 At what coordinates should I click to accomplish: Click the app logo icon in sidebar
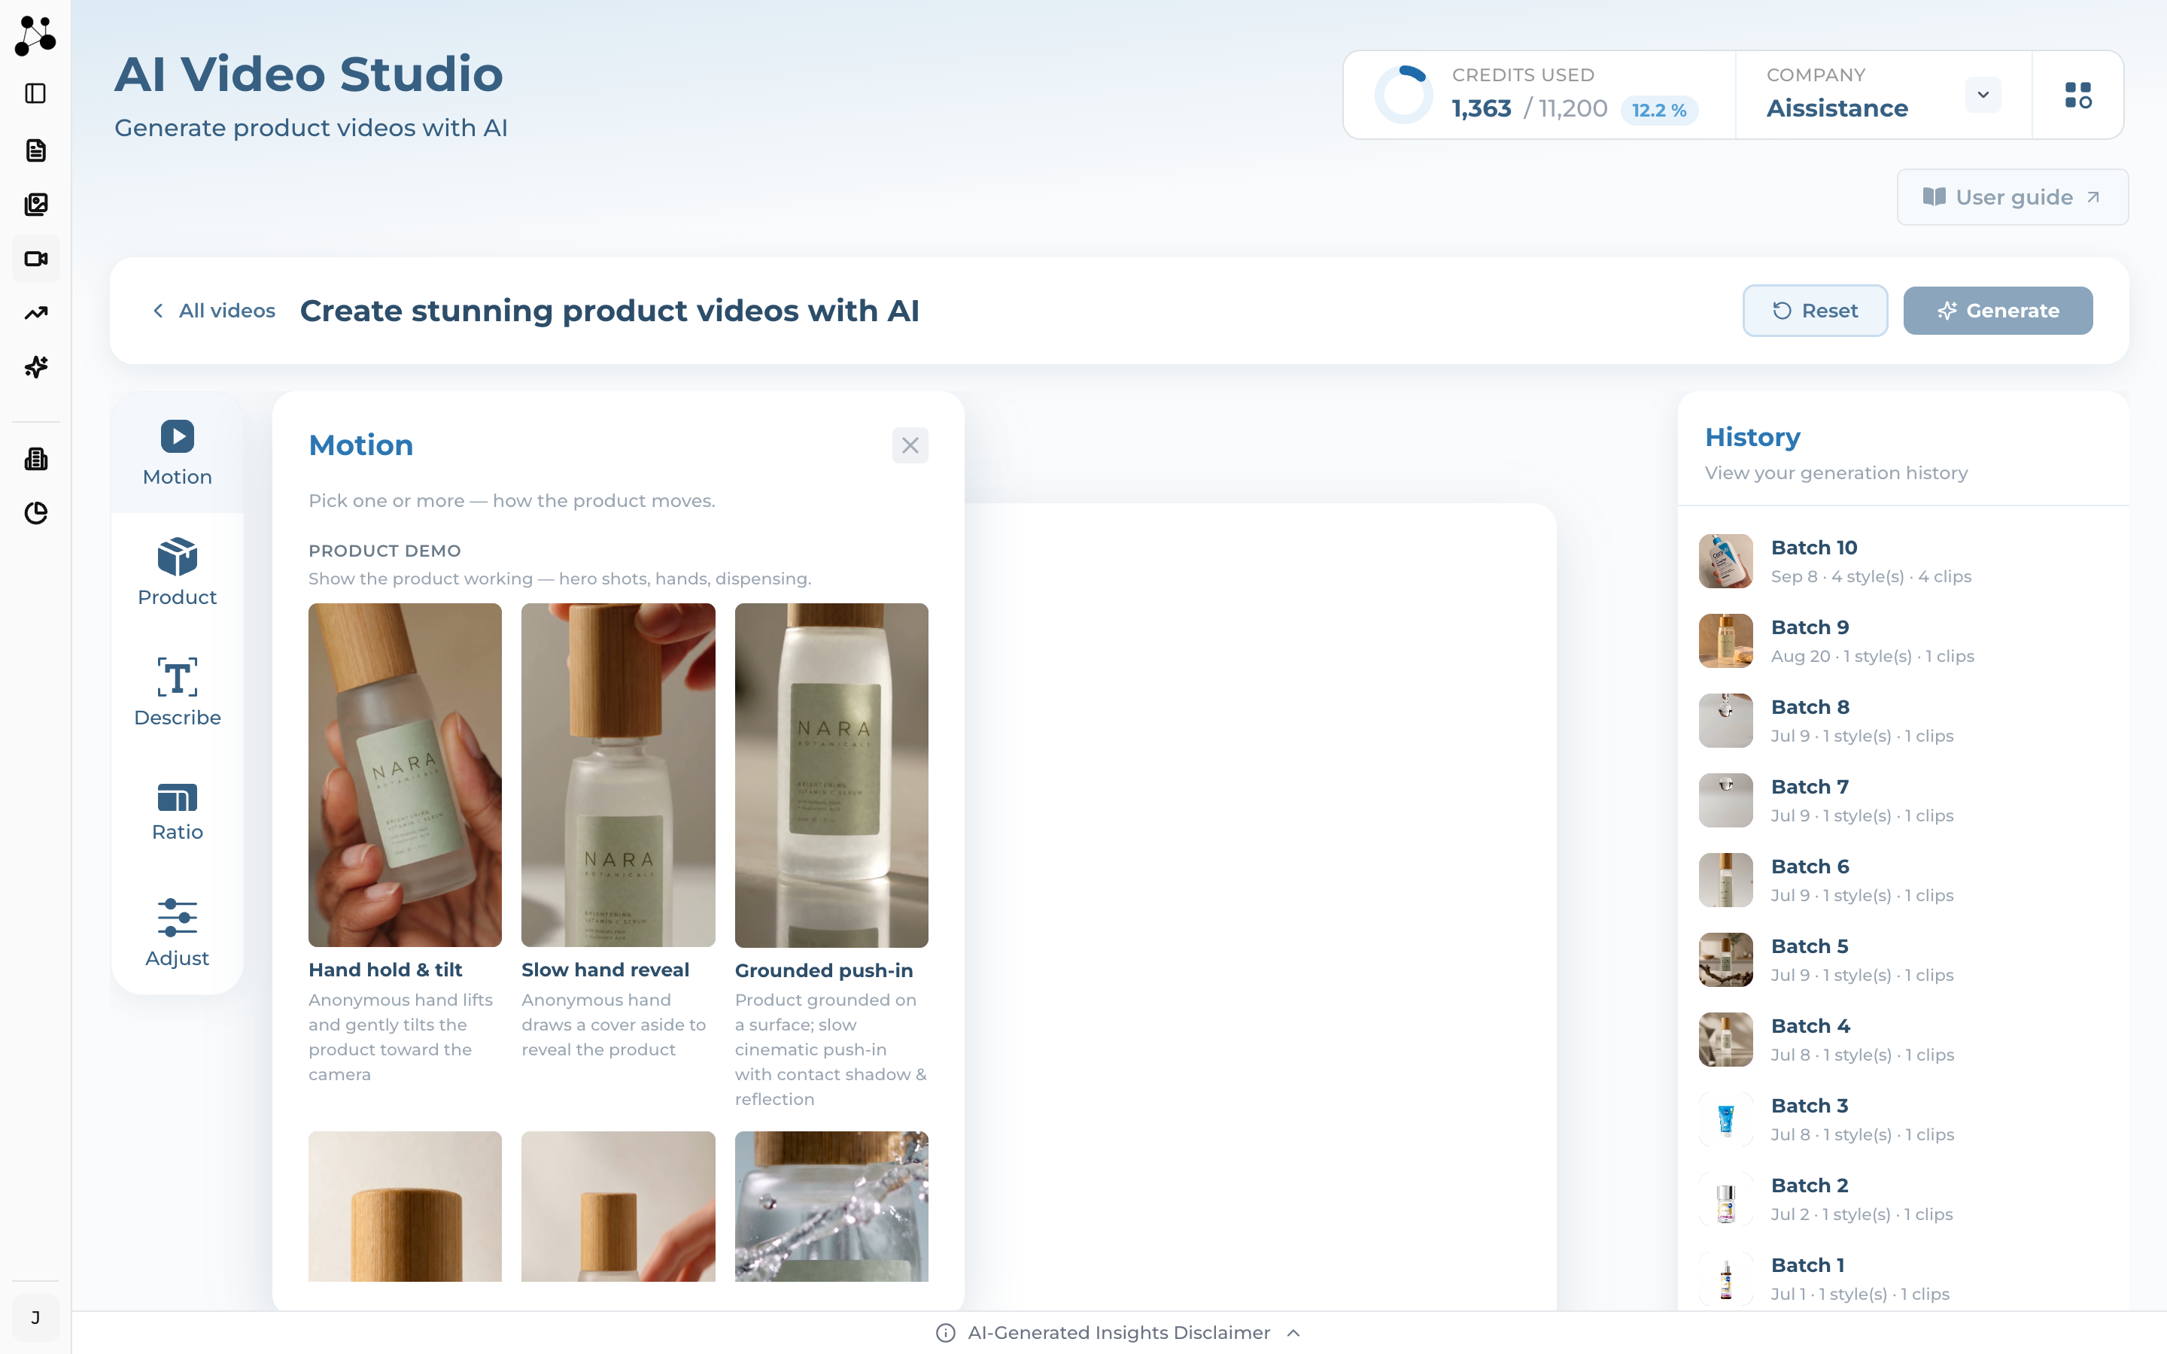click(36, 36)
